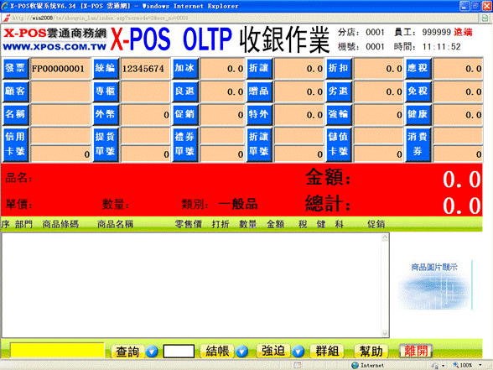The height and width of the screenshot is (370, 493).
Task: Click the 折扣 discount button
Action: click(339, 68)
